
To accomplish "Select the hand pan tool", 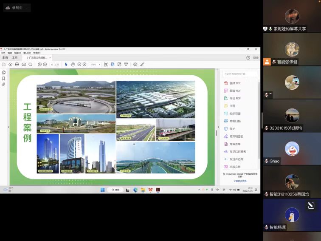I will [73, 64].
